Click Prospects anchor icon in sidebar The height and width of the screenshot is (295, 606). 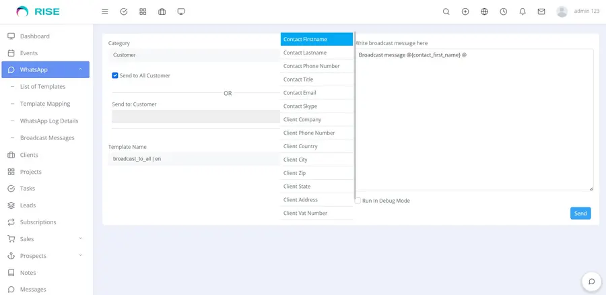[x=11, y=255]
